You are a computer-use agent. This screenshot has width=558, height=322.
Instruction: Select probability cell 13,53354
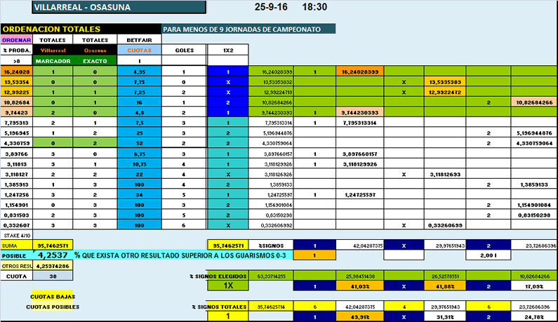16,82
